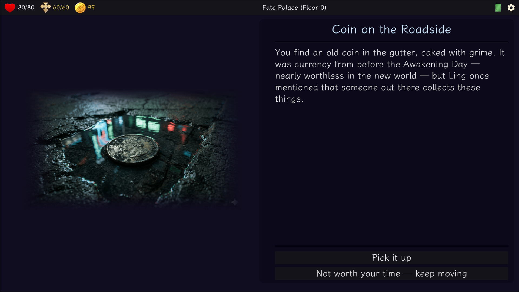Click the "Fate Palace (Floor 0)" location title
519x292 pixels.
pos(294,8)
